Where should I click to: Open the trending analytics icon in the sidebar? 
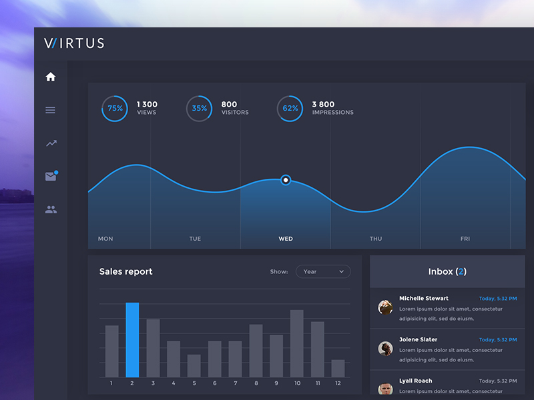51,143
